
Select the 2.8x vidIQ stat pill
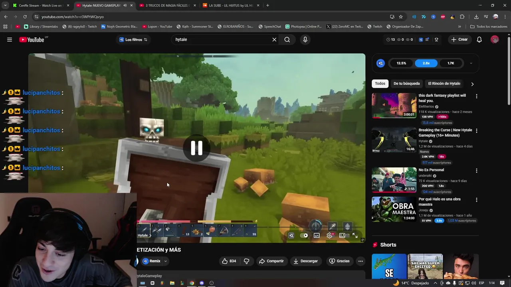pyautogui.click(x=426, y=63)
